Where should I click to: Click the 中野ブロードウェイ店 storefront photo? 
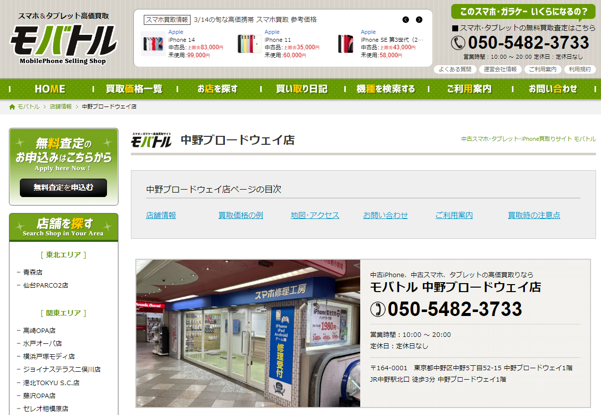tap(248, 333)
